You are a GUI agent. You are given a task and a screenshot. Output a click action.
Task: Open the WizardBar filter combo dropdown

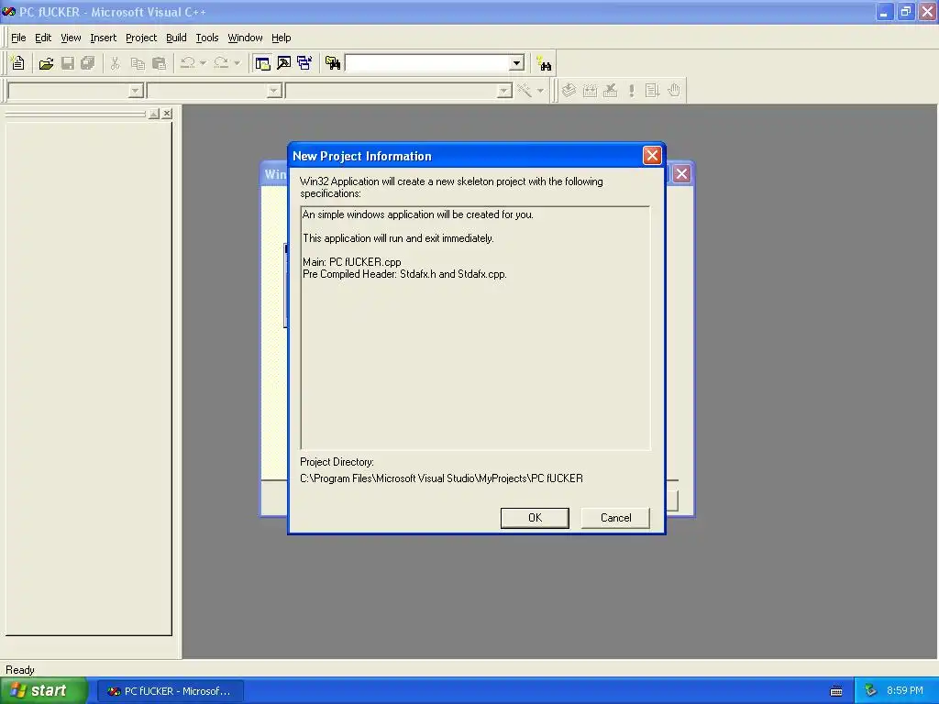274,91
